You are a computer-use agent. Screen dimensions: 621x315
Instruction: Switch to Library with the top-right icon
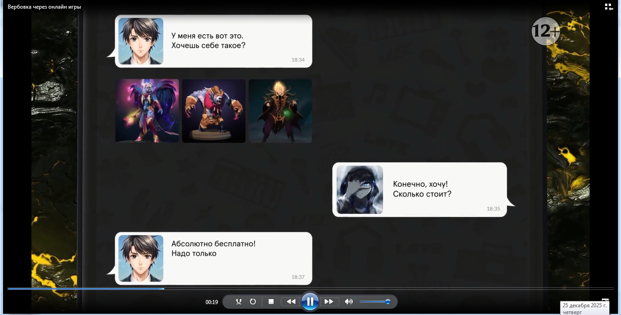click(x=609, y=7)
